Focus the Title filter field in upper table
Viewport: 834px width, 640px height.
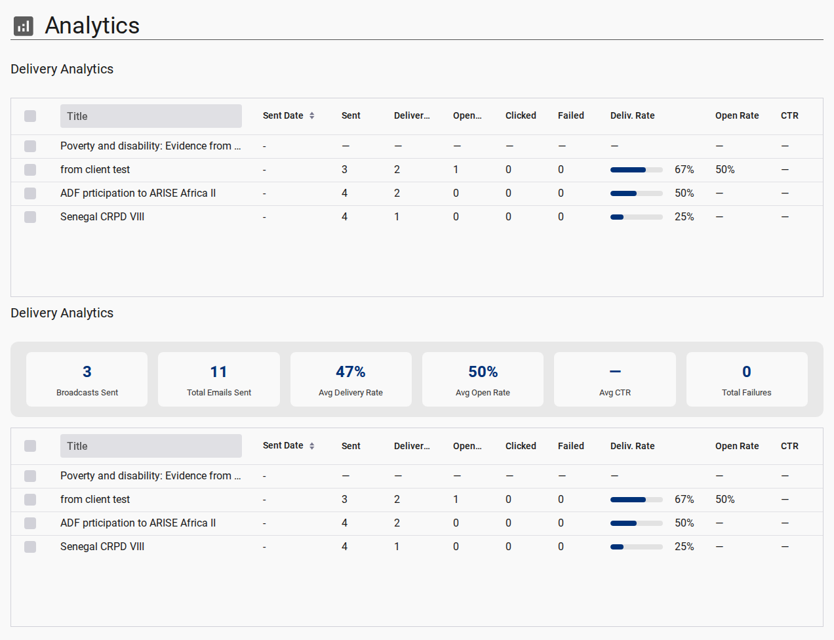pos(151,116)
